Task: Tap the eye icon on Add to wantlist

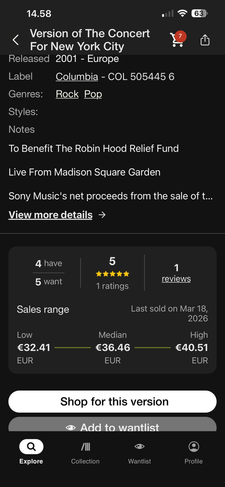Action: pos(71,427)
